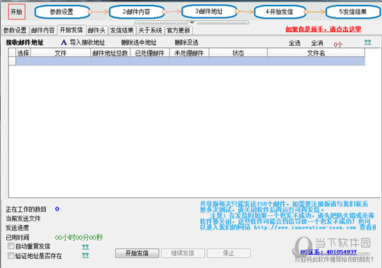Open the 发信结果 tab
The width and height of the screenshot is (382, 268).
pyautogui.click(x=122, y=31)
